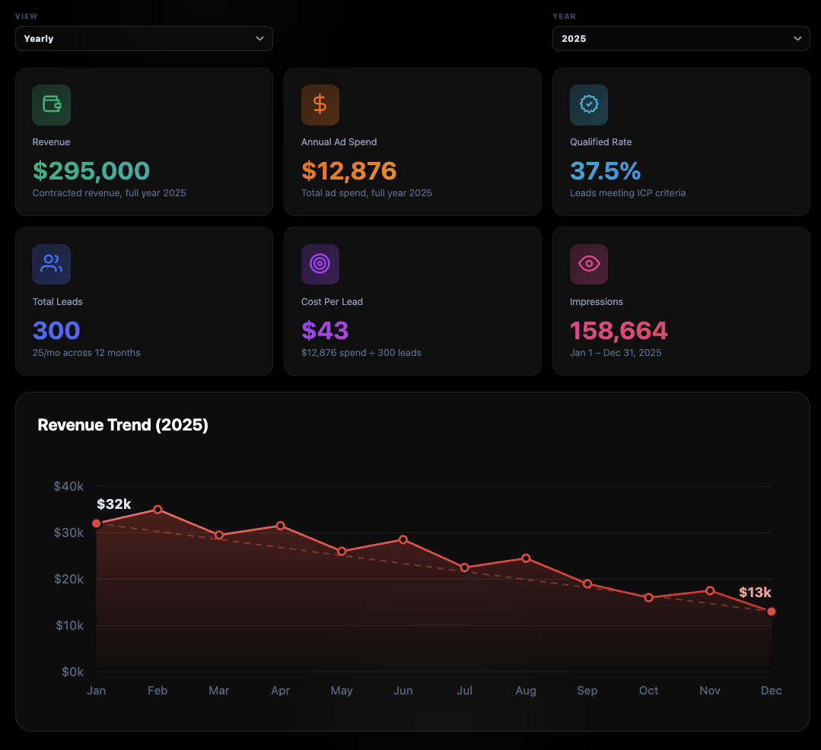The image size is (821, 750).
Task: Click 'Contracted revenue, full year 2025' subtitle
Action: 109,193
